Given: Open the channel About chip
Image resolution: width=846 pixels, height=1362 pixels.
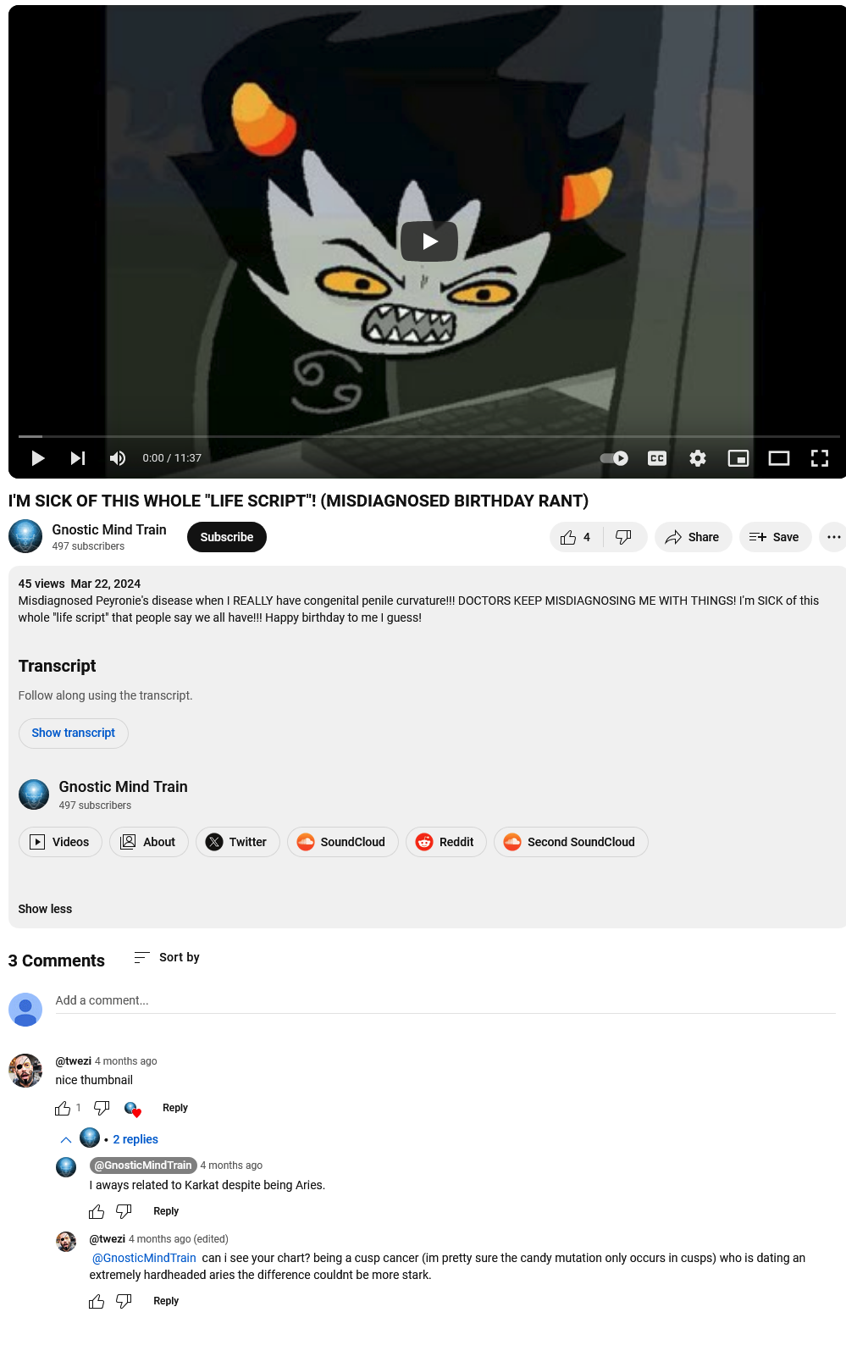Looking at the screenshot, I should (148, 842).
